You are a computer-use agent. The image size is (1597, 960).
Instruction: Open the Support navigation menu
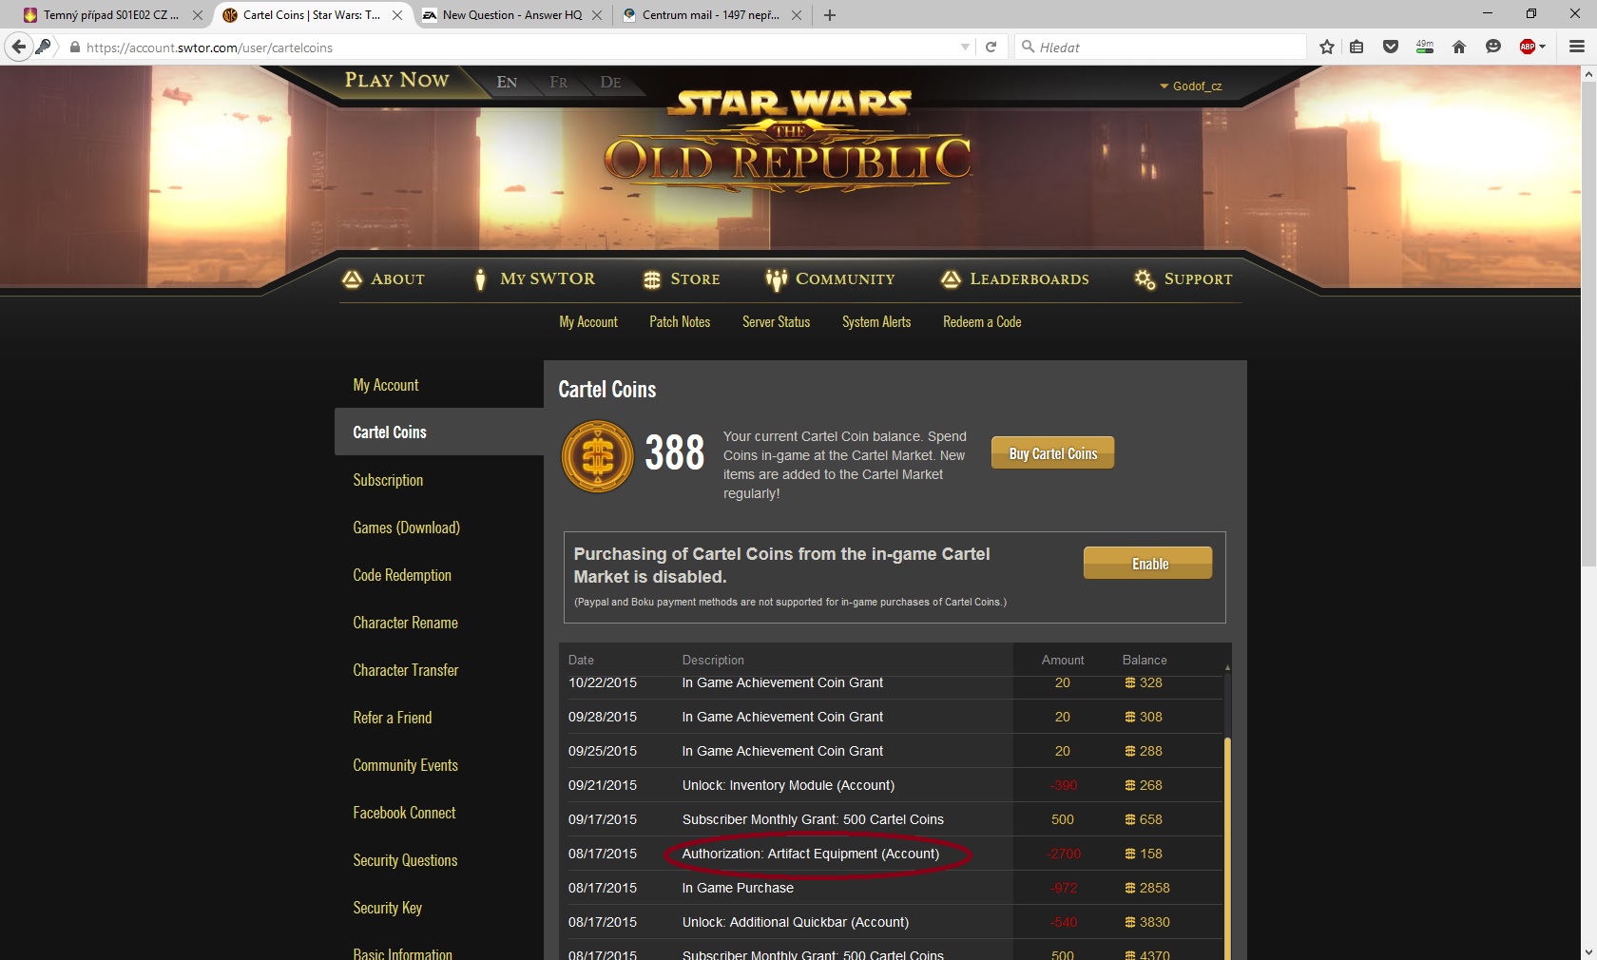1183,278
